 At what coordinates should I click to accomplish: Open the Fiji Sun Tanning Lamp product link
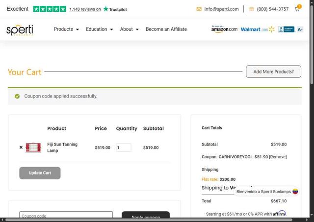pyautogui.click(x=62, y=148)
